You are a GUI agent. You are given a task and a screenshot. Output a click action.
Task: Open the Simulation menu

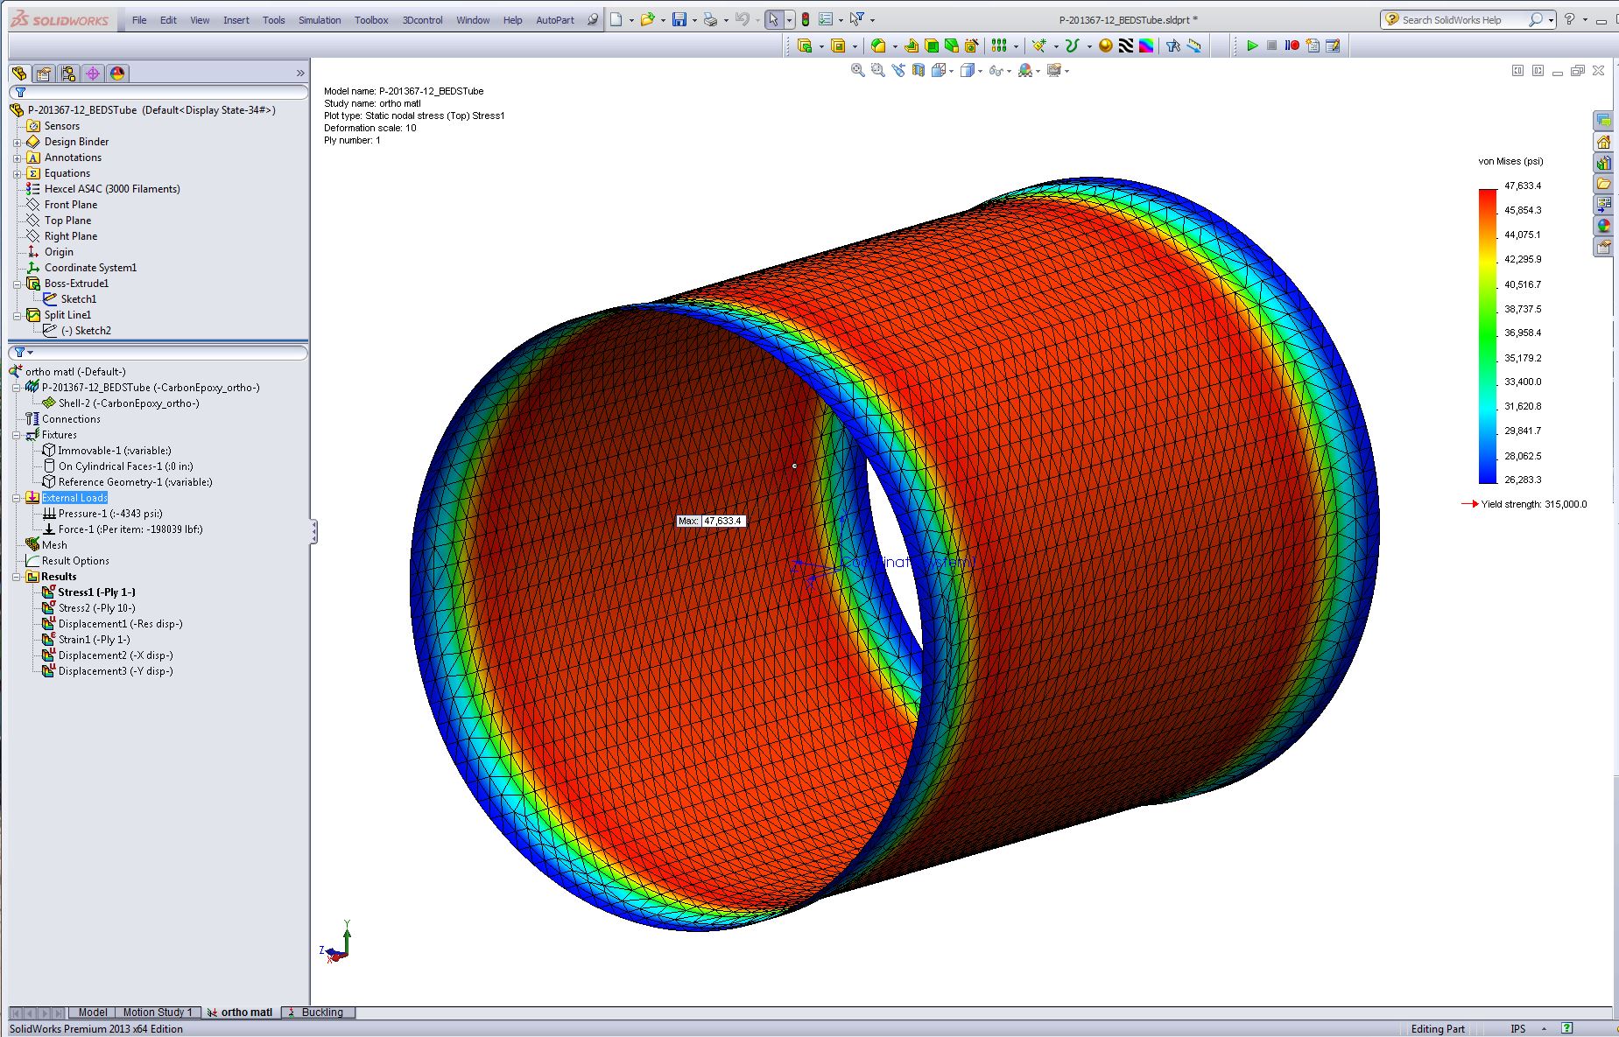(x=320, y=20)
